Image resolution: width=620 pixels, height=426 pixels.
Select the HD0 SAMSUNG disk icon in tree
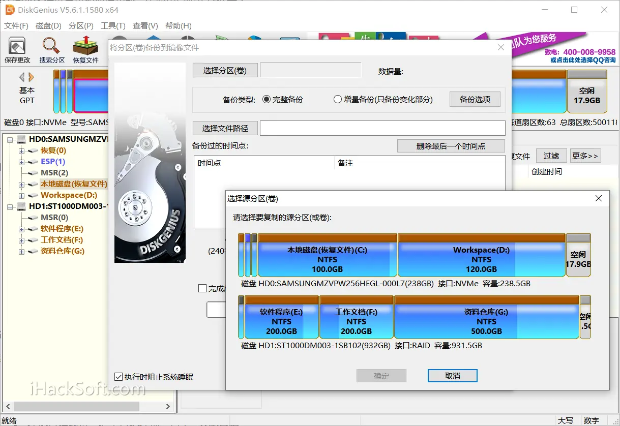(x=22, y=139)
